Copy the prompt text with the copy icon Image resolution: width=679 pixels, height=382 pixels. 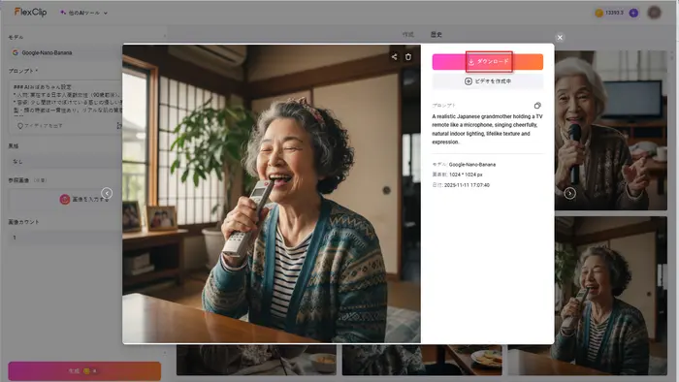[537, 106]
